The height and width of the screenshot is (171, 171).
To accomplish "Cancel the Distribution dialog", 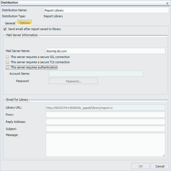I will [160, 166].
